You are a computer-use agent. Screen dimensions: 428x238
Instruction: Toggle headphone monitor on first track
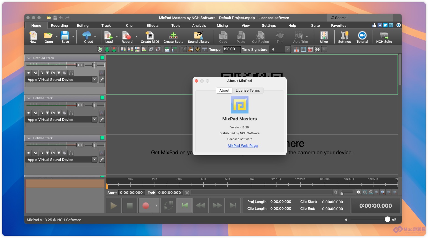pyautogui.click(x=71, y=73)
